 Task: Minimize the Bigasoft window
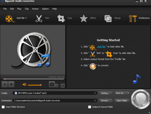pyautogui.click(x=137, y=1)
